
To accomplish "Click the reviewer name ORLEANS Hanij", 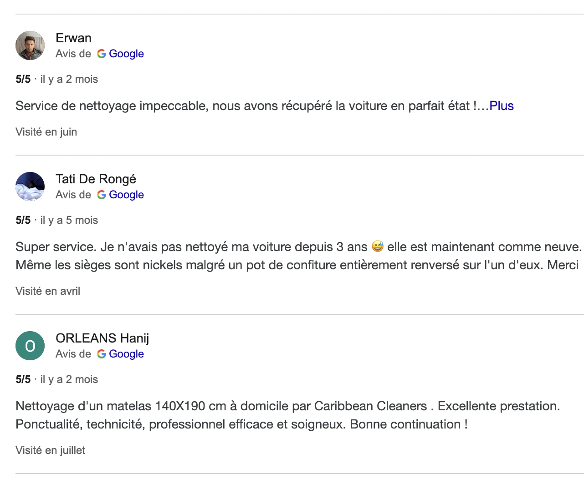I will tap(102, 338).
